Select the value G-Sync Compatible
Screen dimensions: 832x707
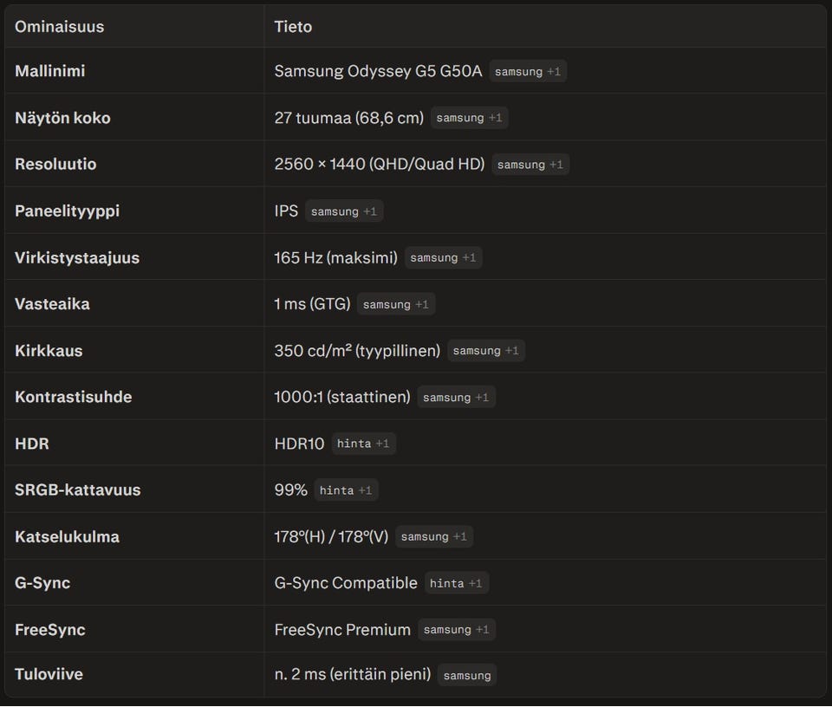[346, 583]
